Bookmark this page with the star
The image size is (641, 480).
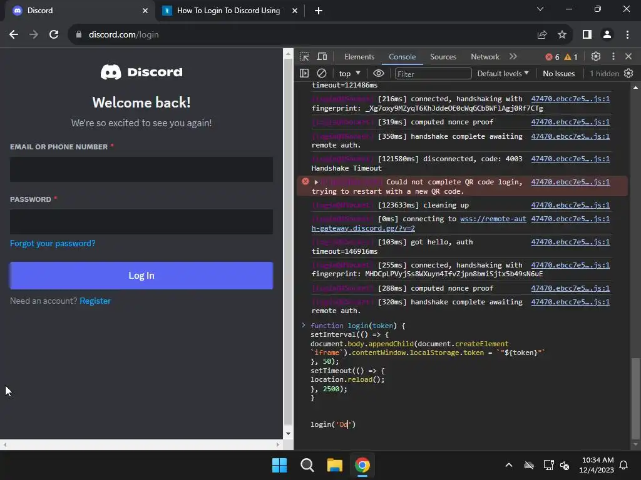(x=562, y=35)
